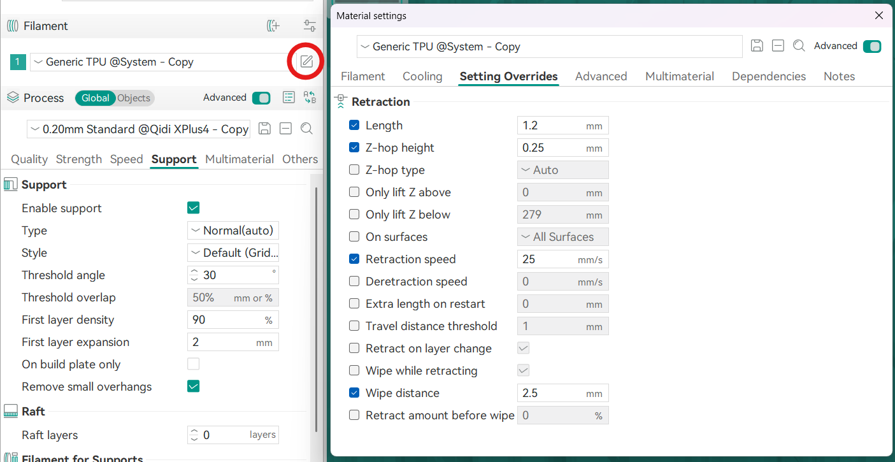Image resolution: width=895 pixels, height=462 pixels.
Task: Enable the On surfaces override
Action: coord(354,237)
